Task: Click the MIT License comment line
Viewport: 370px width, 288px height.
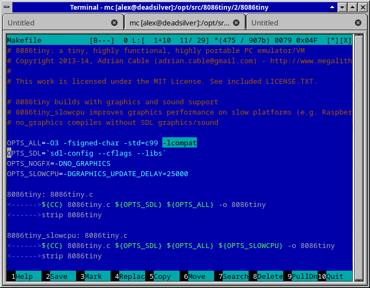Action: [x=162, y=82]
